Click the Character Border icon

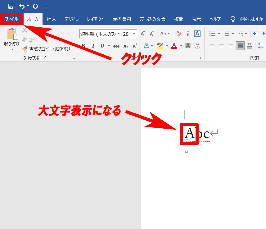[197, 34]
